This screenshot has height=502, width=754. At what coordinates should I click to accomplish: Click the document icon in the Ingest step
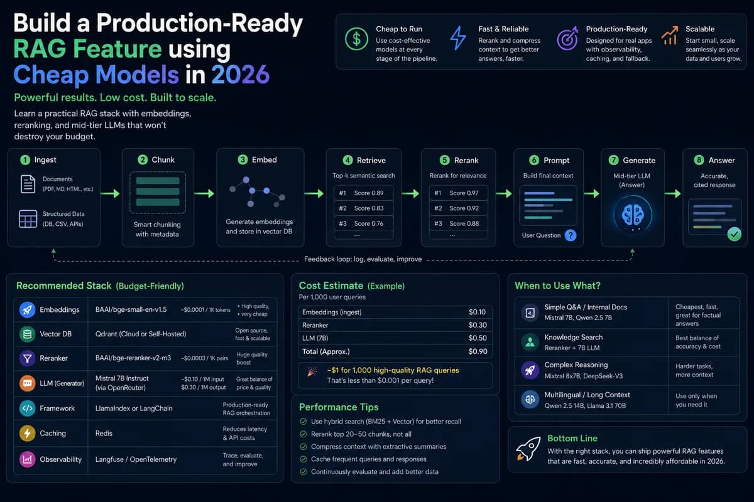(28, 184)
